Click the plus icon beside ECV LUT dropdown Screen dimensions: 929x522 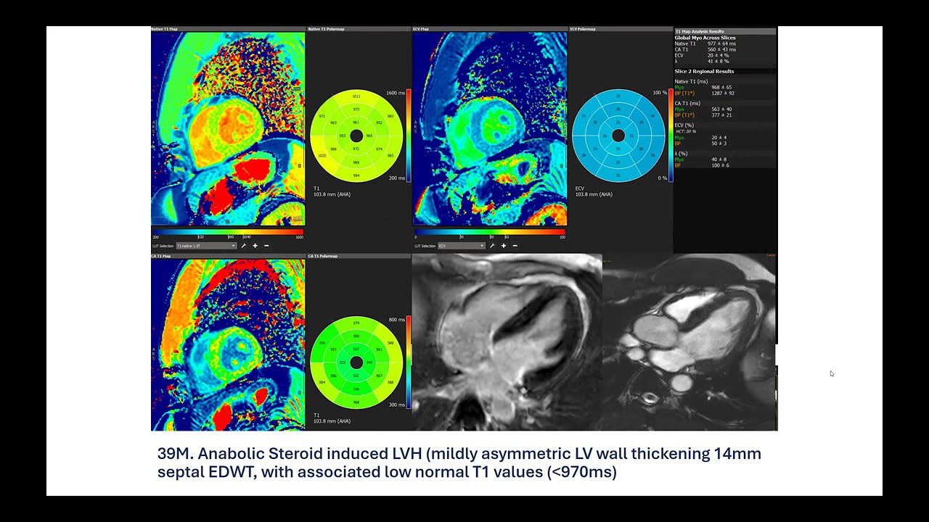(x=504, y=246)
